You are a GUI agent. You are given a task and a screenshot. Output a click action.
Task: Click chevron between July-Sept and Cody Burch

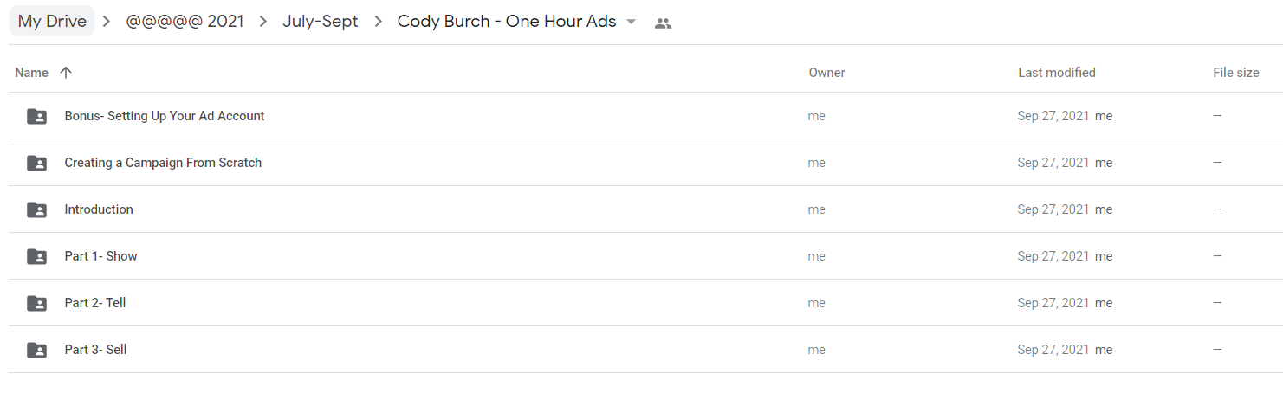(x=379, y=22)
